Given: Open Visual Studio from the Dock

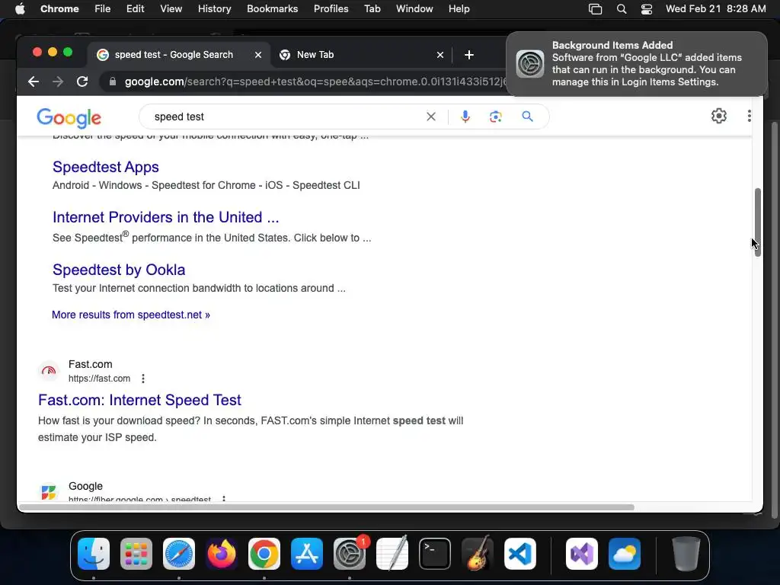Looking at the screenshot, I should pyautogui.click(x=582, y=554).
